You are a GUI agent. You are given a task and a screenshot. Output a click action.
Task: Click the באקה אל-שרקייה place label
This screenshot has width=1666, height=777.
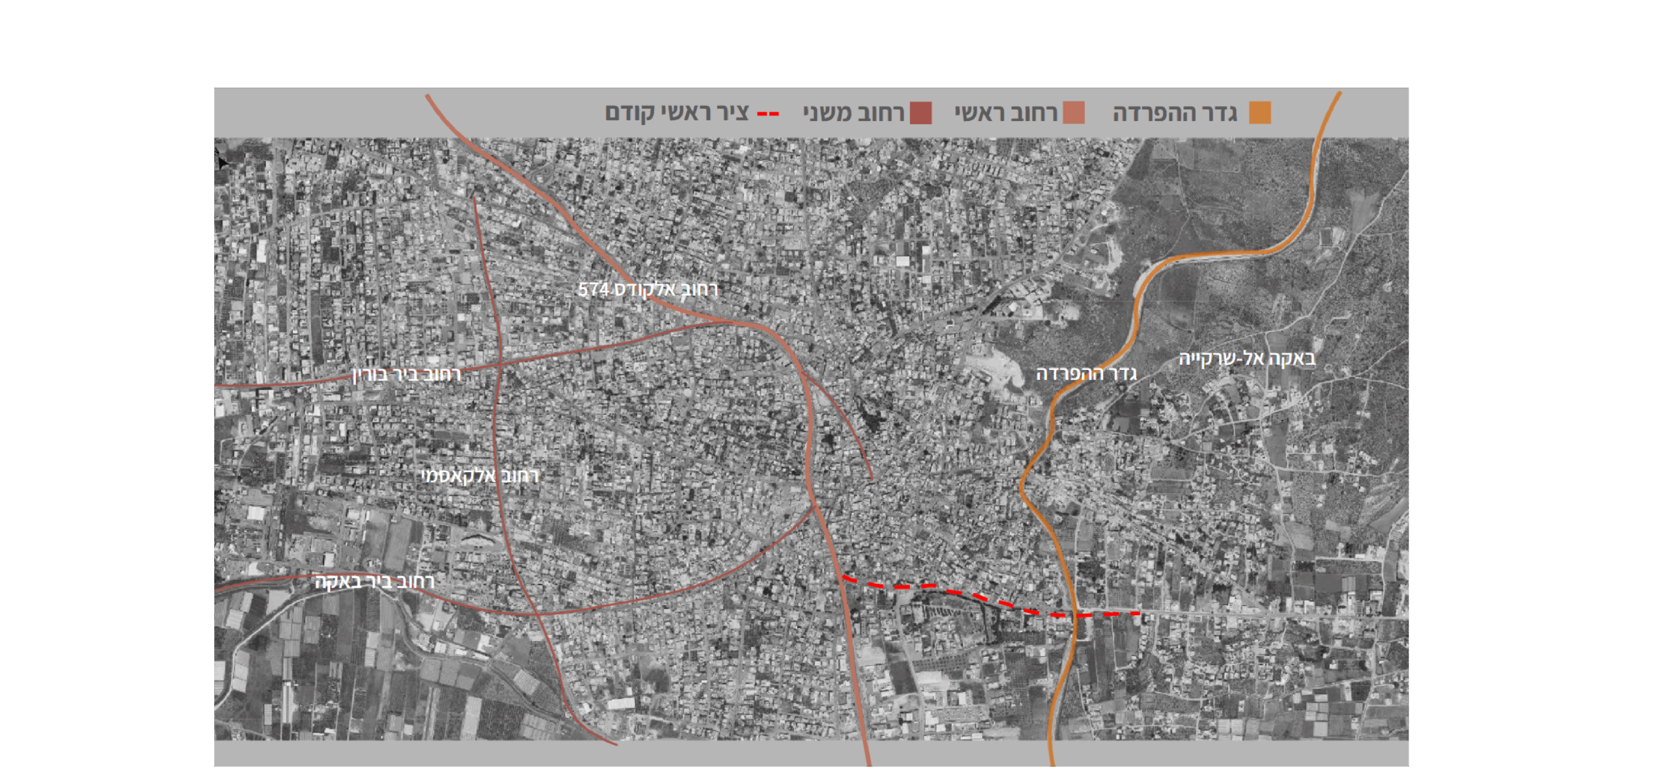pos(1247,358)
